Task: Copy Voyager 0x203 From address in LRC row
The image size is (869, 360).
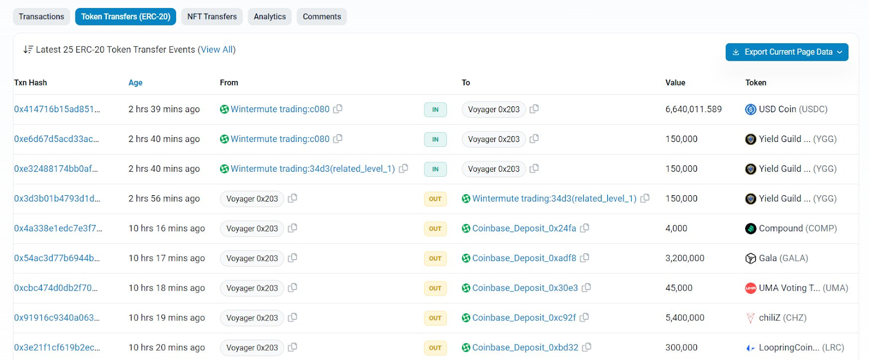Action: tap(292, 348)
